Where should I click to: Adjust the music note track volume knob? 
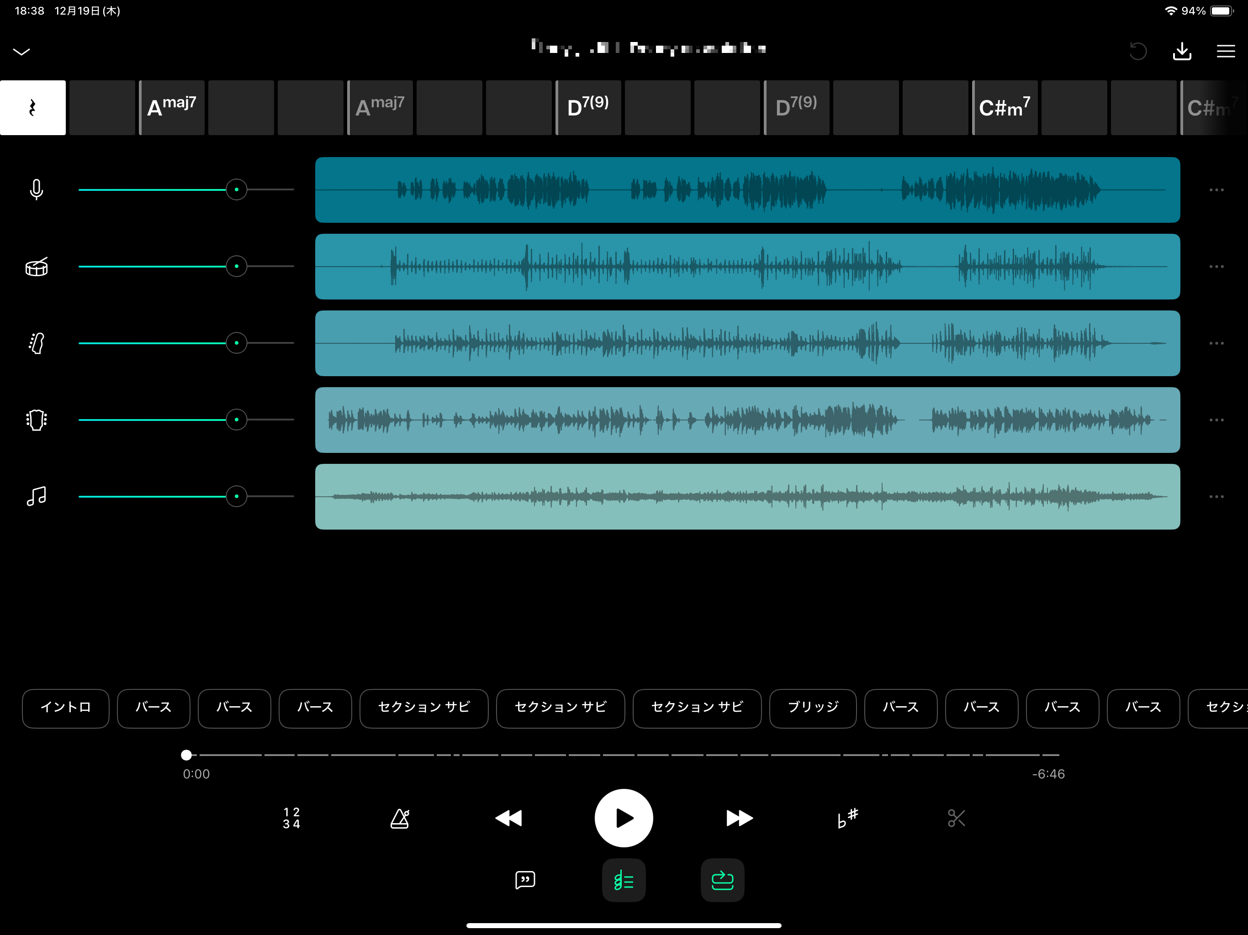click(x=236, y=496)
